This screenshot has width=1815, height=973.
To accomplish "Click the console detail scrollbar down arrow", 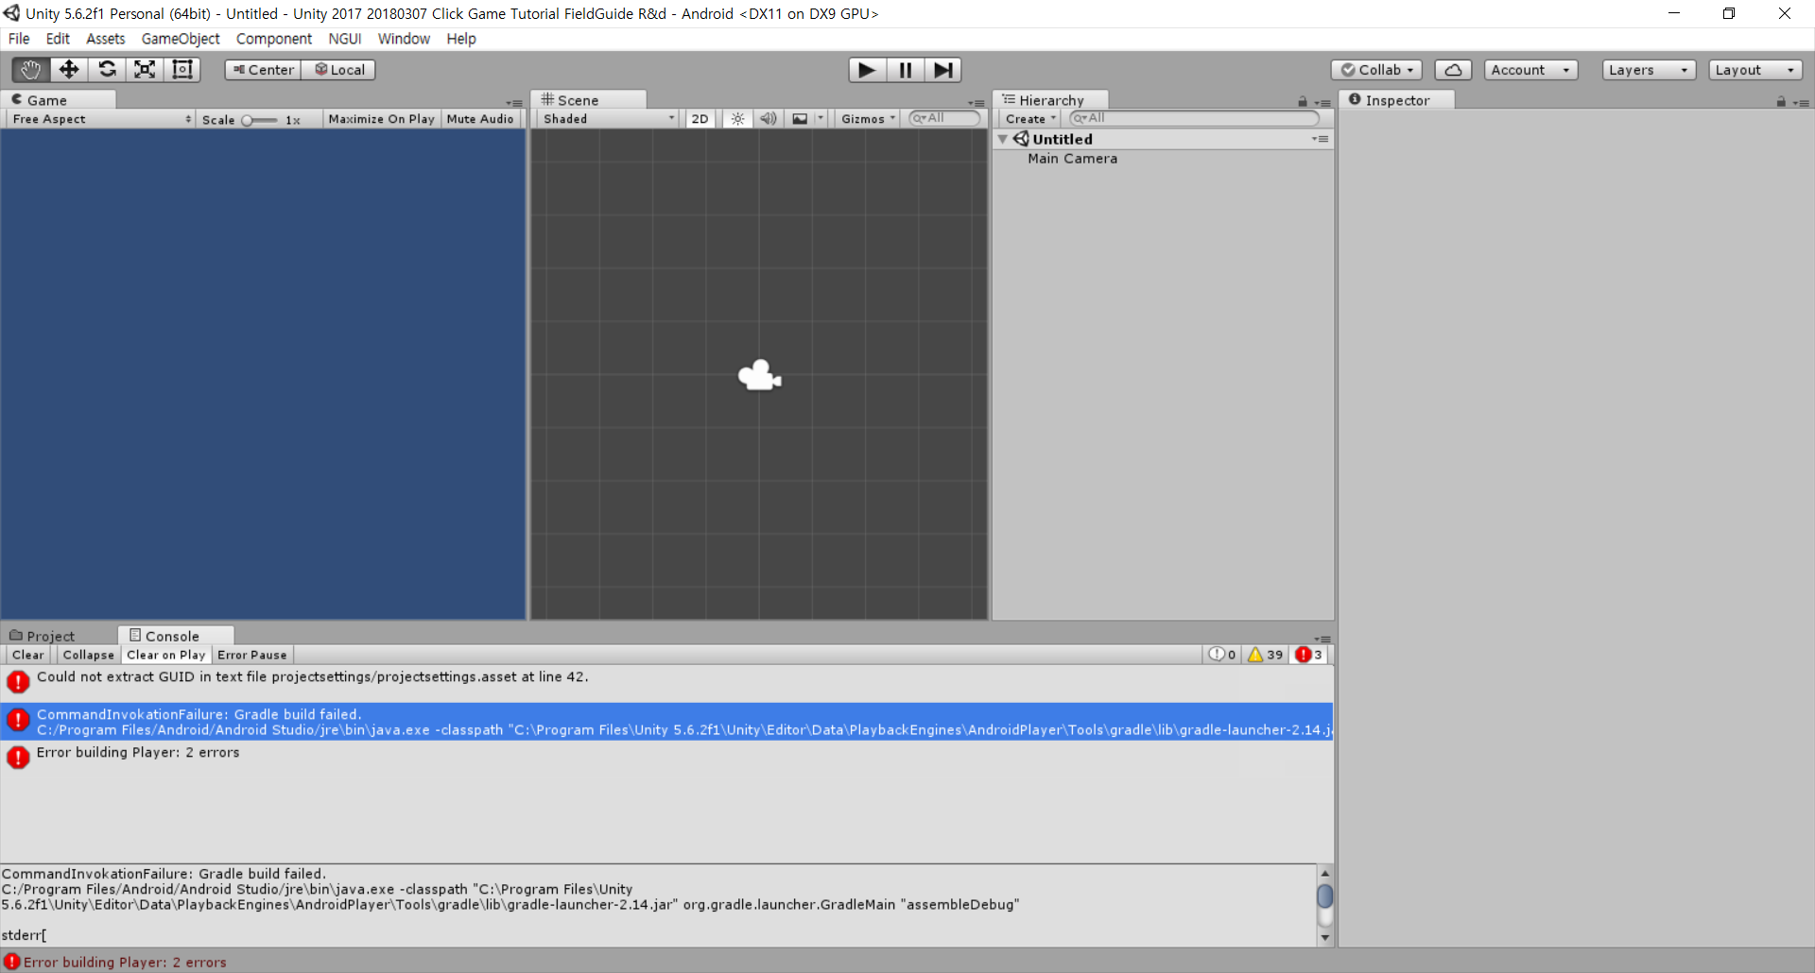I will tap(1325, 938).
